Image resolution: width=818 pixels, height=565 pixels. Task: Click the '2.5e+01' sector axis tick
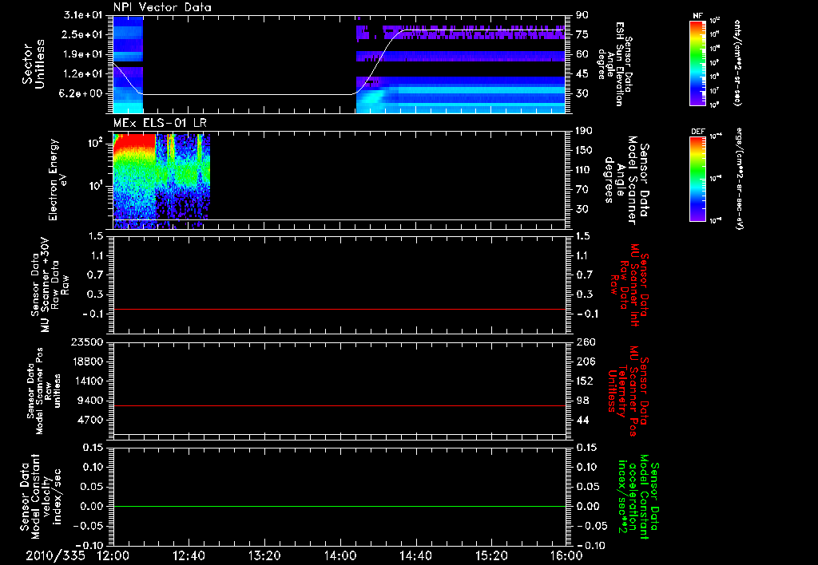(83, 34)
